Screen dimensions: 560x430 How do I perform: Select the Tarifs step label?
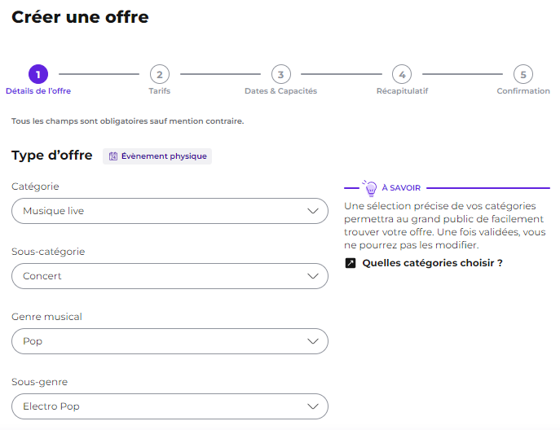tap(160, 91)
